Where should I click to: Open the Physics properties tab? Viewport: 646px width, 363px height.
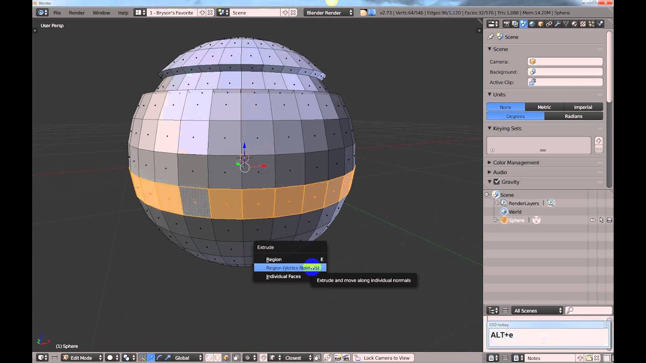[600, 24]
